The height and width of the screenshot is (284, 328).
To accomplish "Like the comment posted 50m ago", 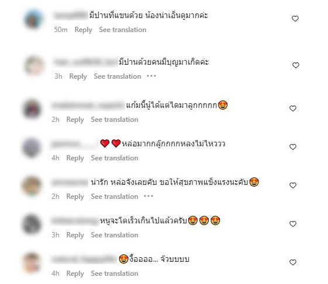I will (295, 19).
